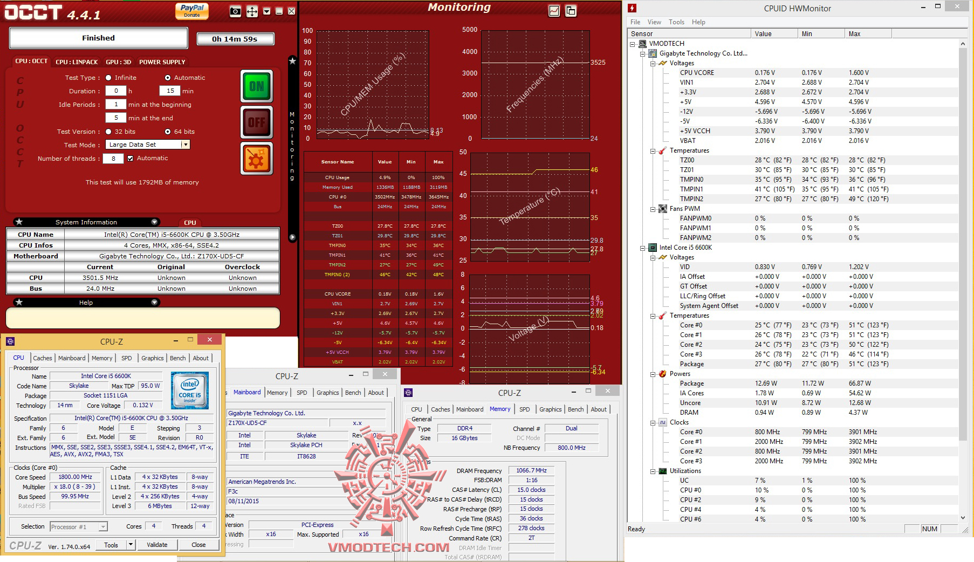Click the Powers flame icon
Viewport: 974px width, 562px height.
[663, 374]
